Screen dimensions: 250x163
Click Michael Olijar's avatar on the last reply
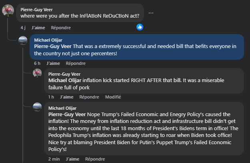coord(37,107)
